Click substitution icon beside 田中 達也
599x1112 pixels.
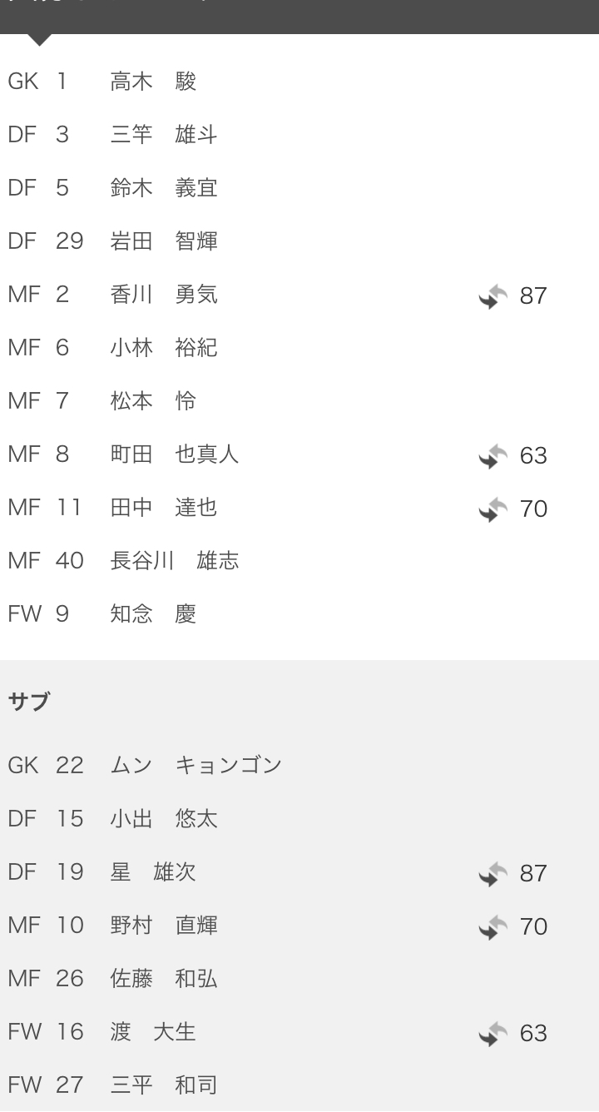click(493, 509)
